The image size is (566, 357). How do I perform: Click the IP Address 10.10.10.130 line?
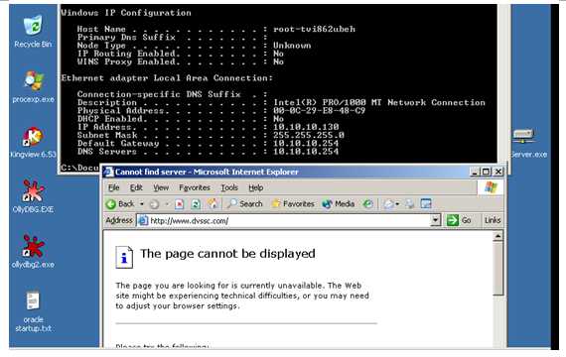coord(208,127)
